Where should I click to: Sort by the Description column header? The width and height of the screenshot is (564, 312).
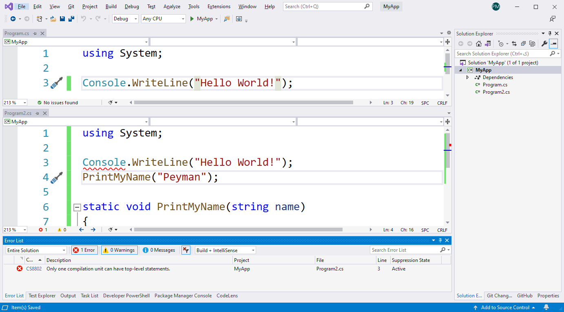pos(139,260)
